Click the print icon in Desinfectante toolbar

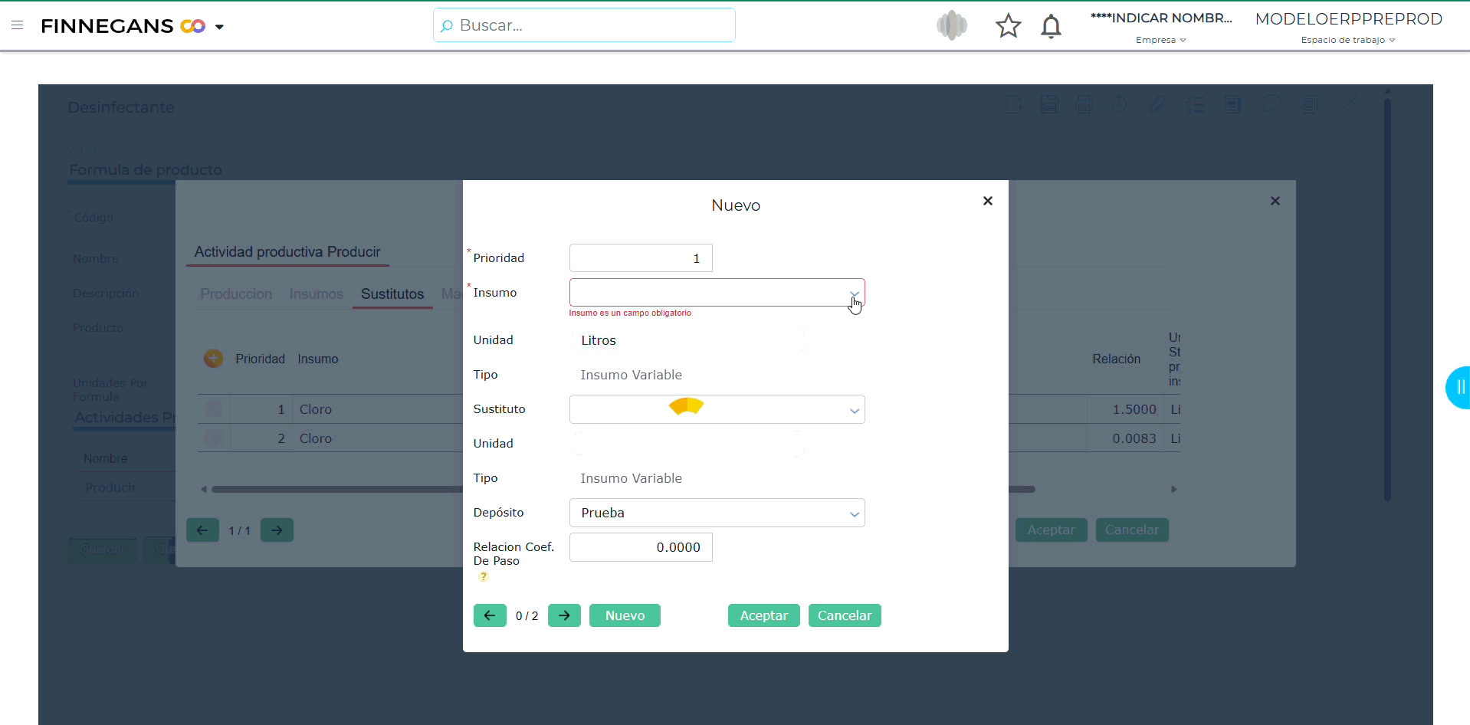1084,103
